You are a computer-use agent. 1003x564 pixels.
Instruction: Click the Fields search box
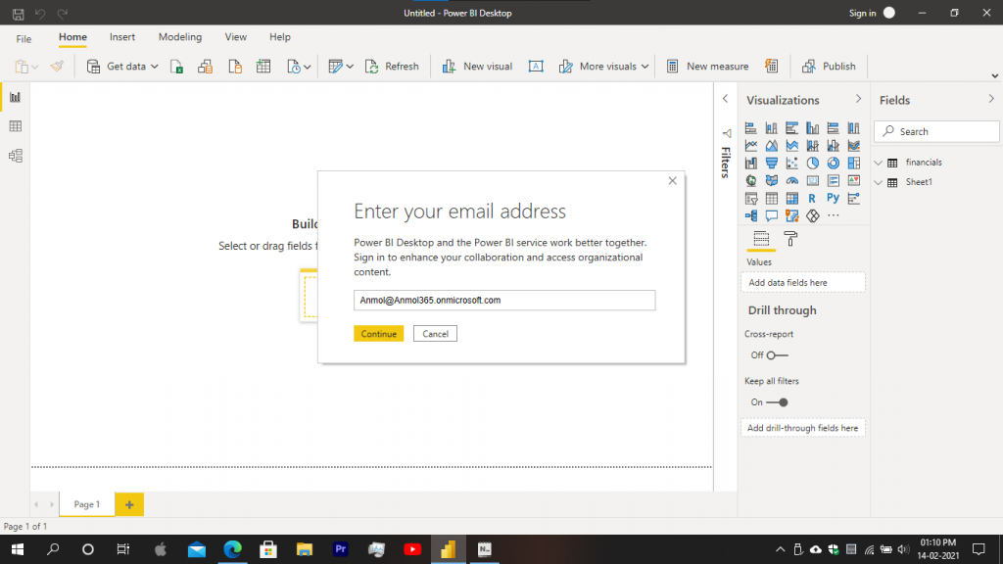coord(936,132)
